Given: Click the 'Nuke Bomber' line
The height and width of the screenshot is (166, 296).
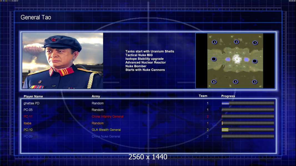Looking at the screenshot, I should click(x=136, y=66).
